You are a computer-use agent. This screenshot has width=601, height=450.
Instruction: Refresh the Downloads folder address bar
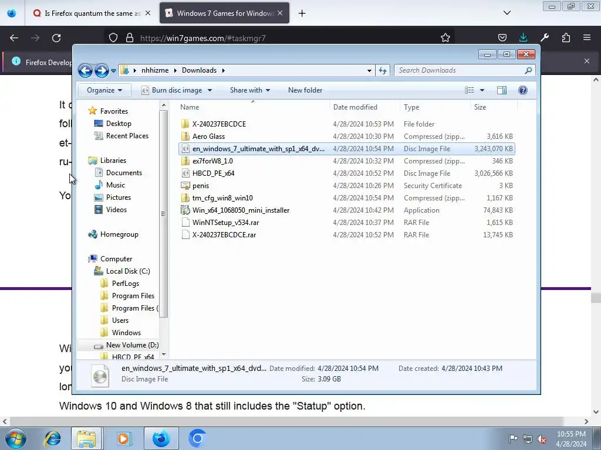[x=383, y=70]
